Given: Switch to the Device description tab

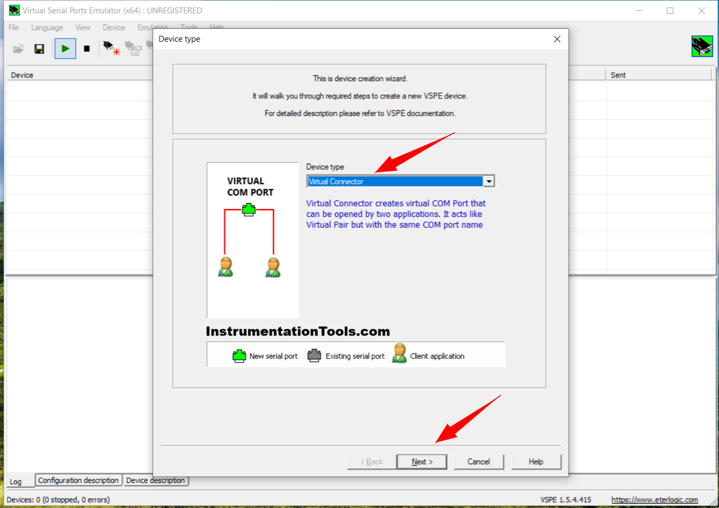Looking at the screenshot, I should coord(155,480).
